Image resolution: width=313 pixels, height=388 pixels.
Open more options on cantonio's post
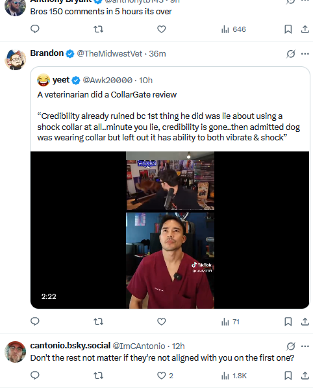click(305, 346)
